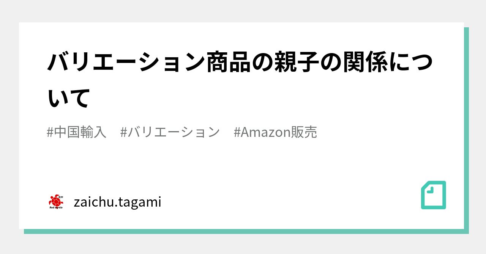
Task: Click the note document icon
Action: pyautogui.click(x=433, y=195)
